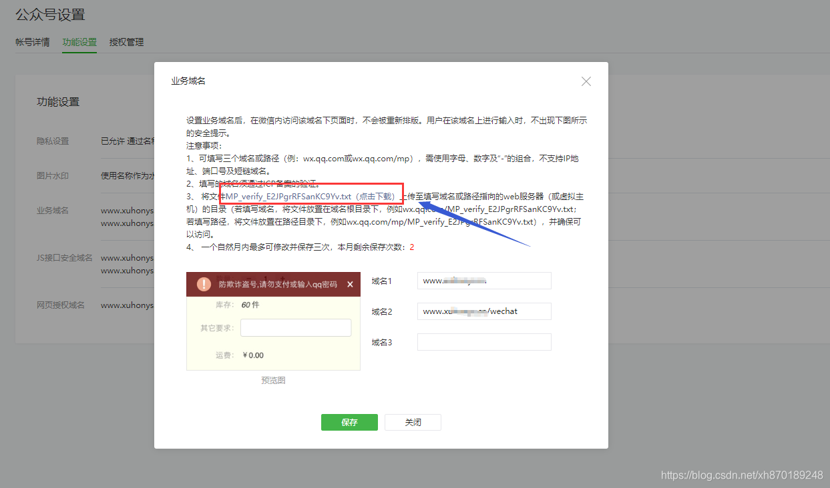
Task: Click the empty 域名3 input field
Action: (x=484, y=342)
